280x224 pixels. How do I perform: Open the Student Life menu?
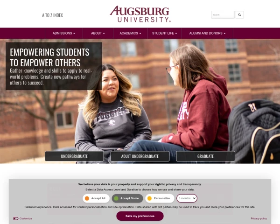[164, 33]
